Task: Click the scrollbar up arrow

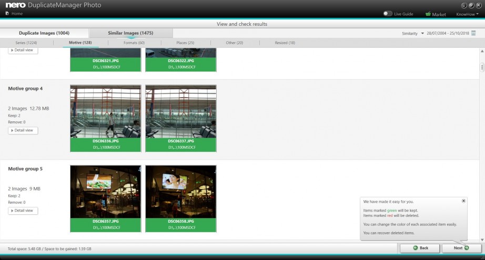Action: coord(481,51)
